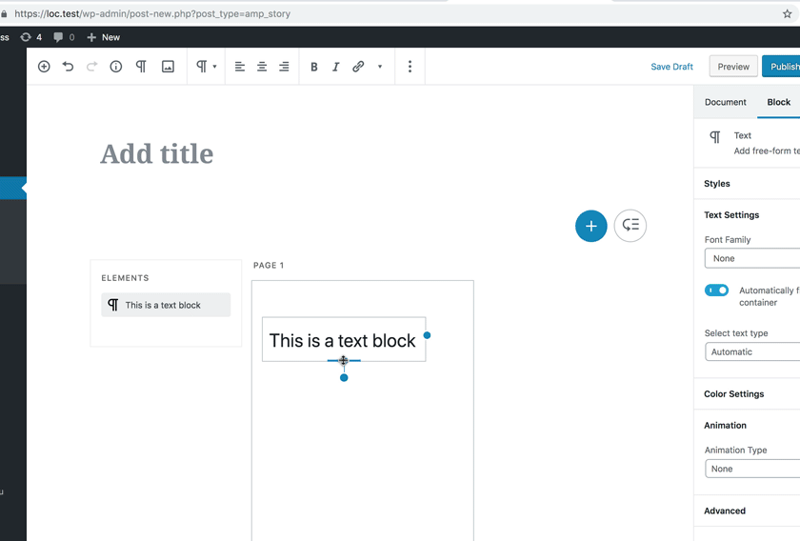Open the Font Family dropdown

752,258
